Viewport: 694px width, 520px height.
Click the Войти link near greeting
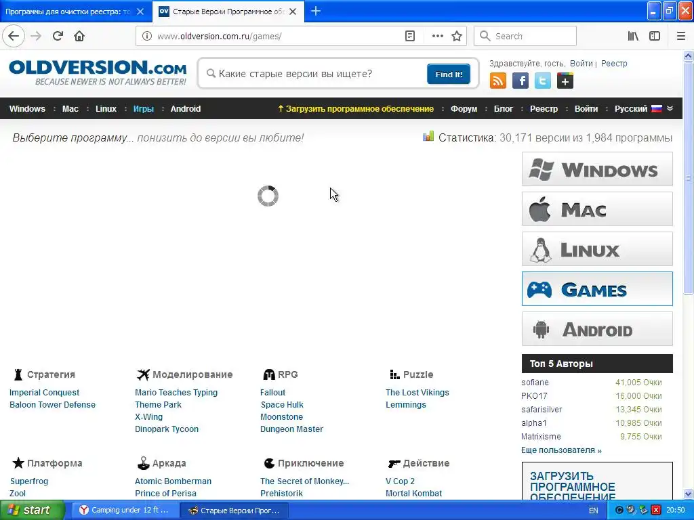pyautogui.click(x=581, y=63)
